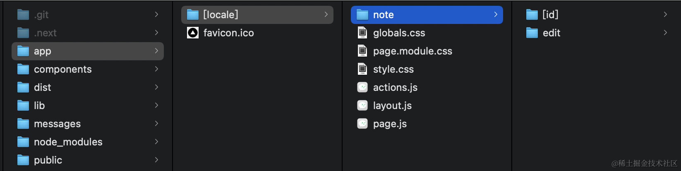Select the highlighted note folder
Viewport: 681px width, 171px height.
(x=383, y=15)
